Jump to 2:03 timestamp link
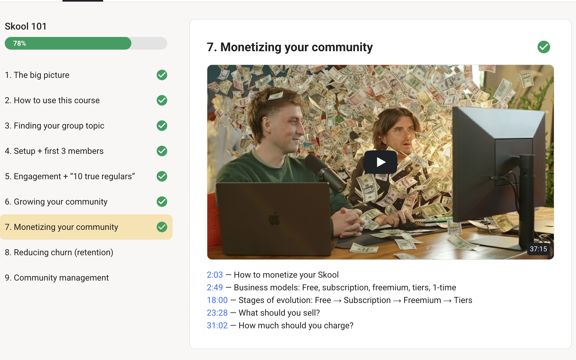Image resolution: width=576 pixels, height=360 pixels. [215, 275]
